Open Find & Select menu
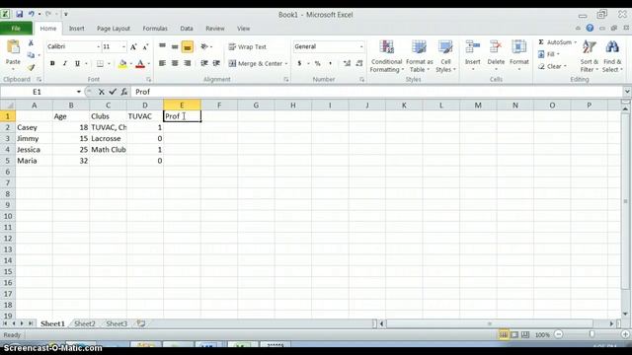632x355 pixels. coord(612,56)
